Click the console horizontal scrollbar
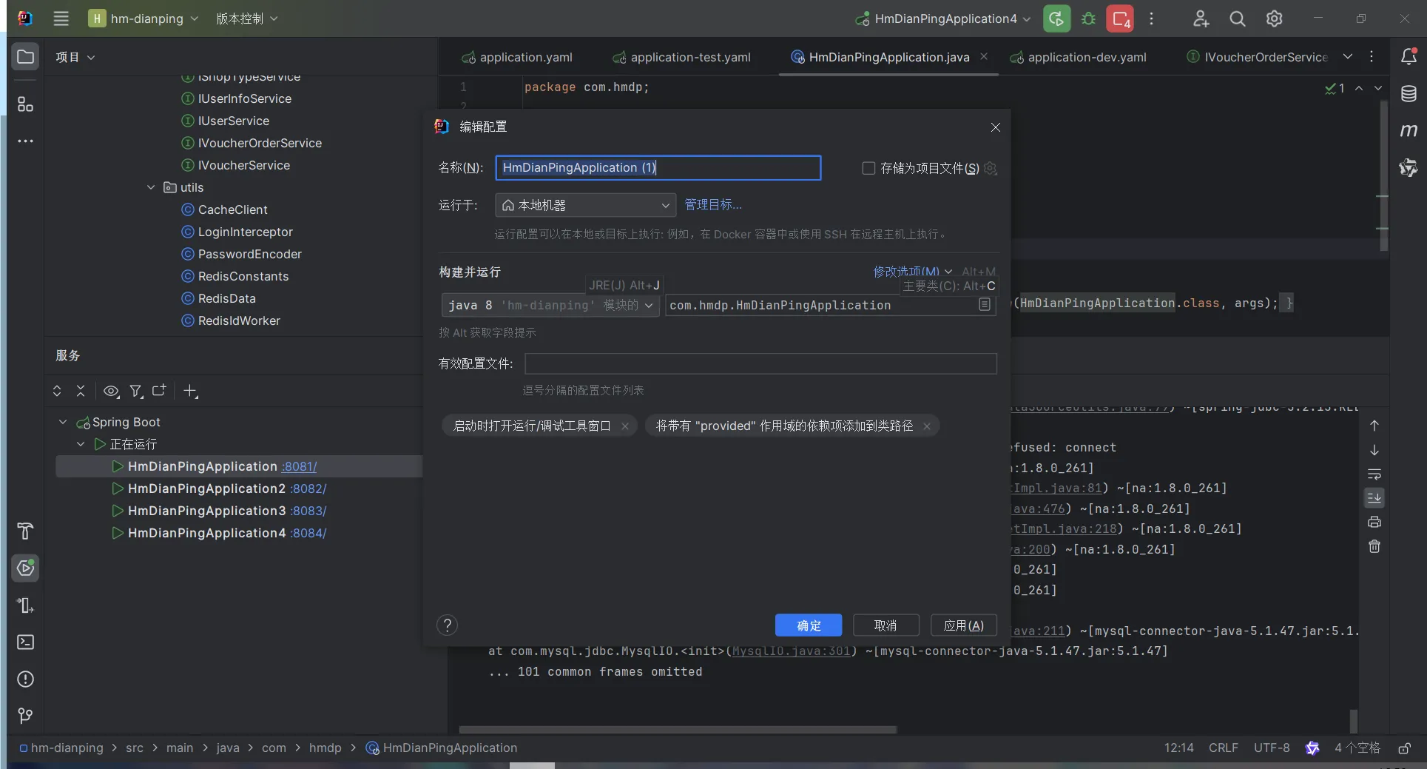Viewport: 1427px width, 769px height. click(678, 730)
